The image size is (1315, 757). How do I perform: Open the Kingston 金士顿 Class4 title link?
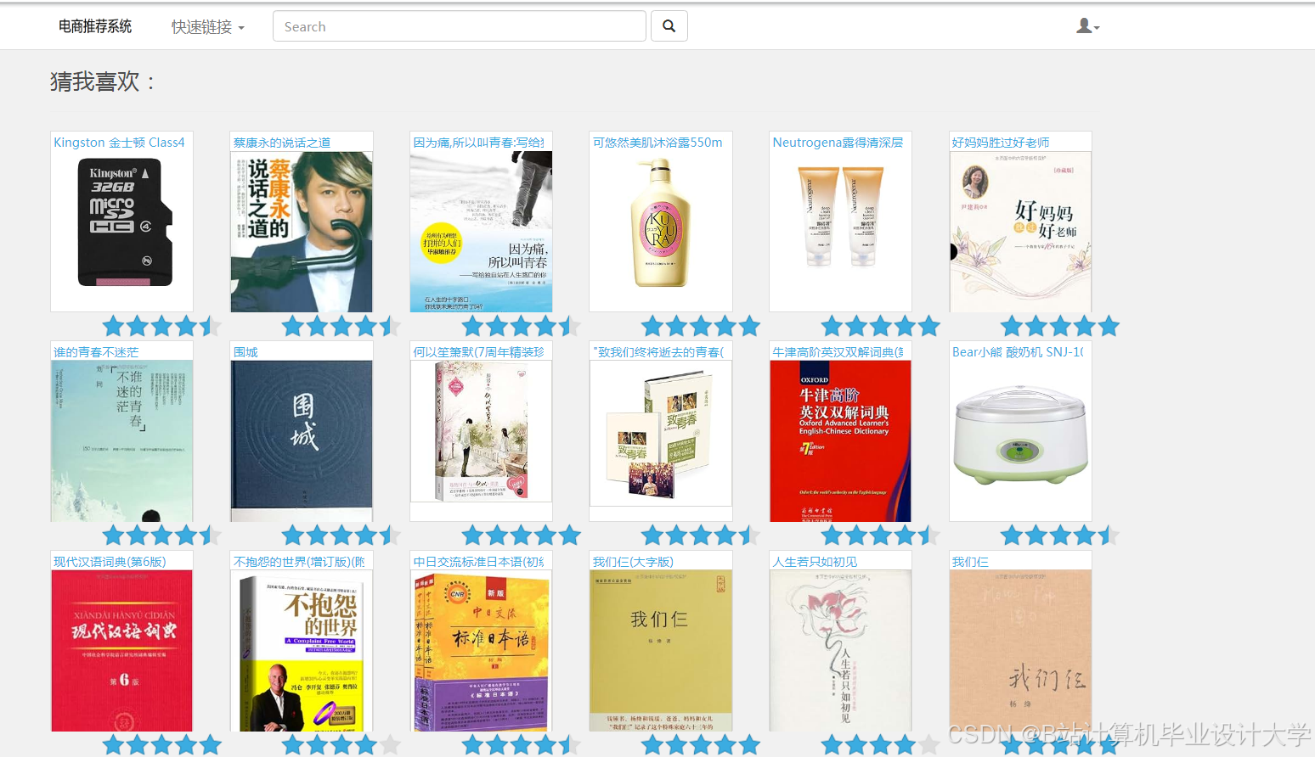119,143
